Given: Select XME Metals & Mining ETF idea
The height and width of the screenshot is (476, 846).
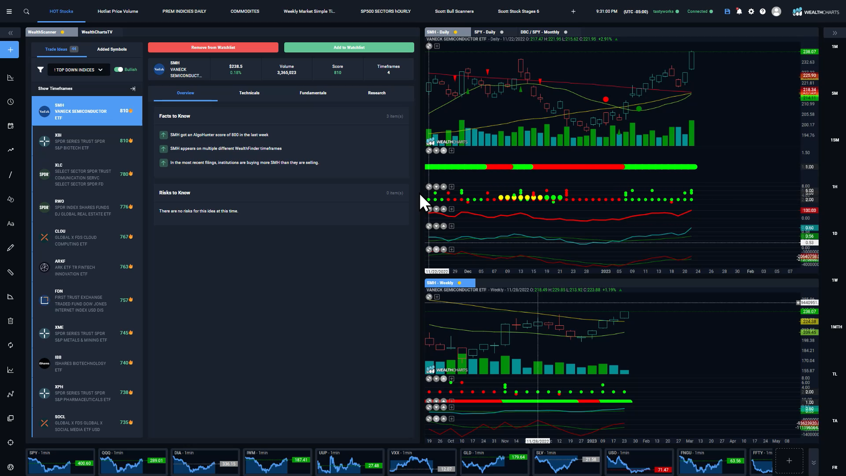Looking at the screenshot, I should pos(87,334).
